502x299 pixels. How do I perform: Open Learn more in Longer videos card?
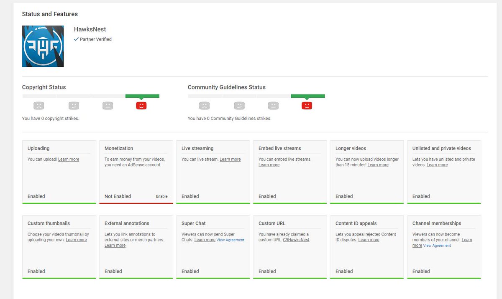point(378,165)
